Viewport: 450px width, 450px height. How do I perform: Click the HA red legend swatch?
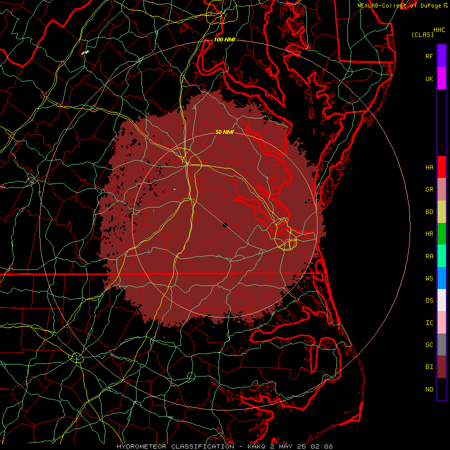pyautogui.click(x=441, y=167)
